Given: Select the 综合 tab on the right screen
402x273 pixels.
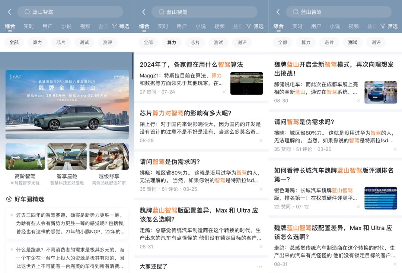Looking at the screenshot, I should pos(278,26).
